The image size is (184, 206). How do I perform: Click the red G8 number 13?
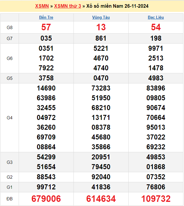[x=101, y=27]
